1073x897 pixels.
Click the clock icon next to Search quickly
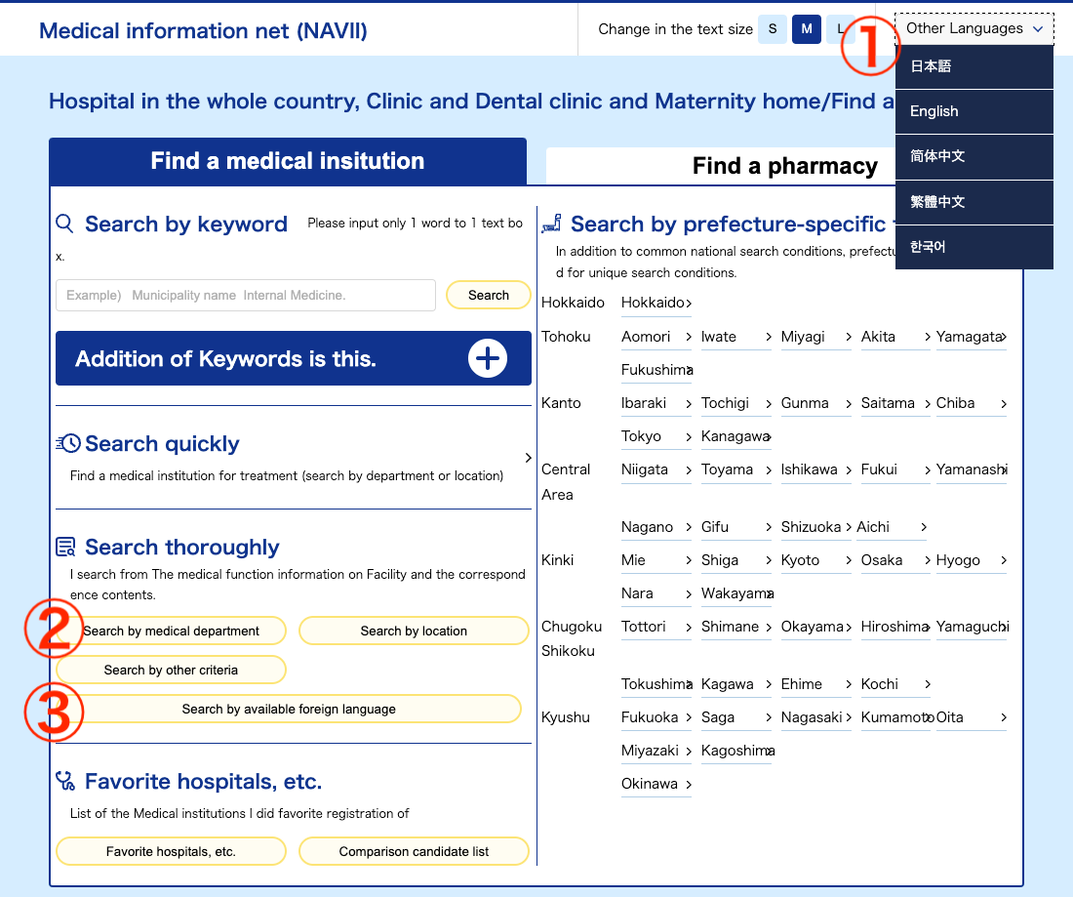click(x=68, y=443)
